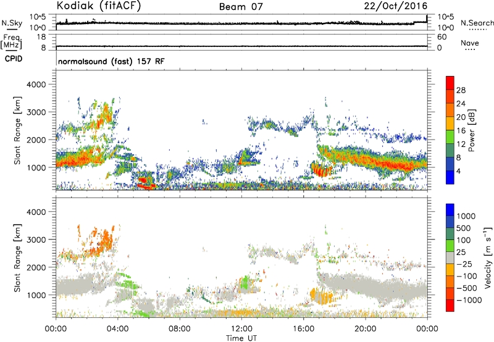This screenshot has height=342, width=494.
Task: Click the '4000' tick of the power panel
Action: click(x=36, y=85)
